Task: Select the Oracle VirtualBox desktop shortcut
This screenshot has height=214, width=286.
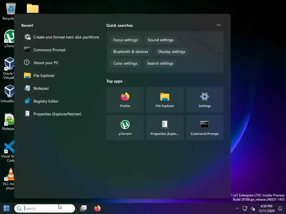Action: (x=9, y=68)
